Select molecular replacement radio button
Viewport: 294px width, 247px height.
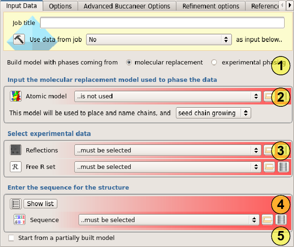click(129, 62)
